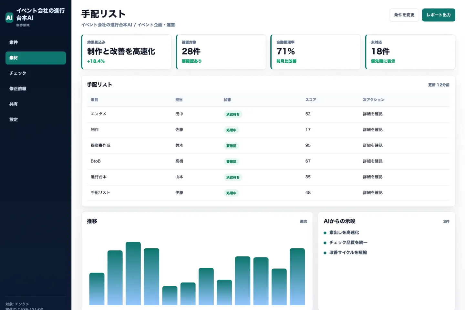Click 詳細を確認 in the 提案書作成 row
Viewport: 465px width, 310px height.
click(x=373, y=146)
